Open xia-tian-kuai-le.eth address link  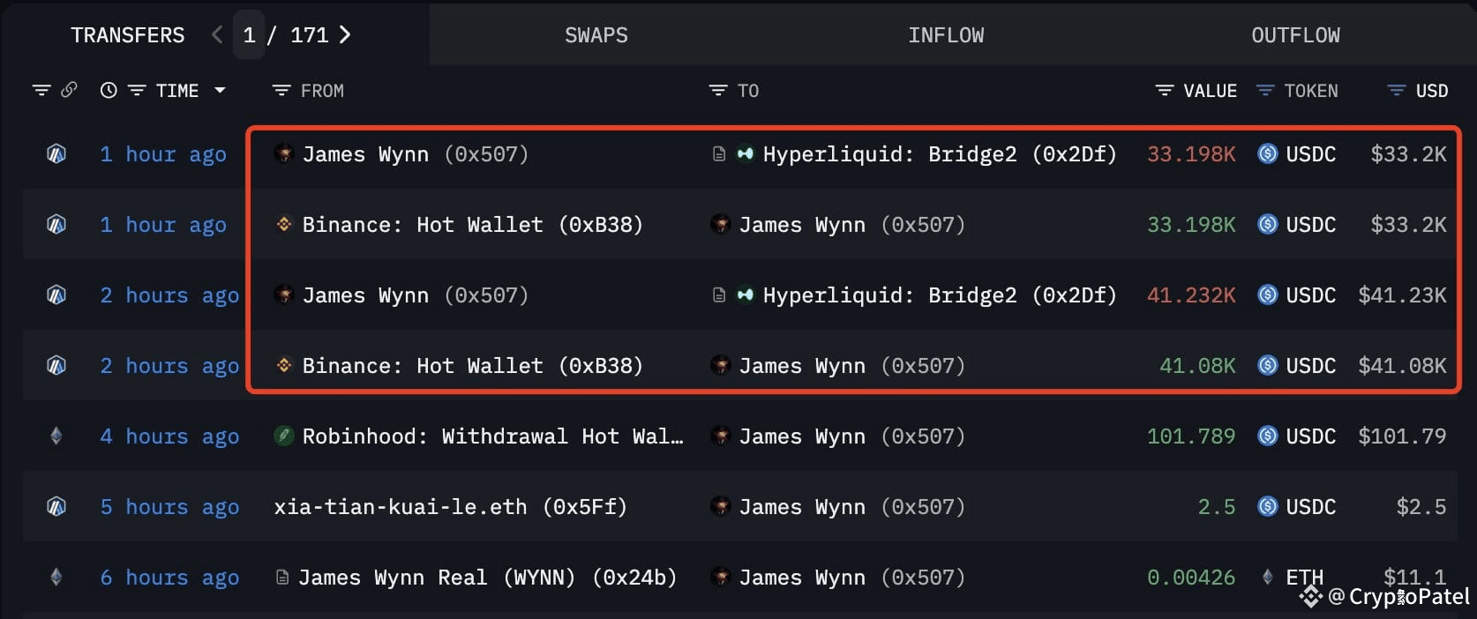(450, 507)
